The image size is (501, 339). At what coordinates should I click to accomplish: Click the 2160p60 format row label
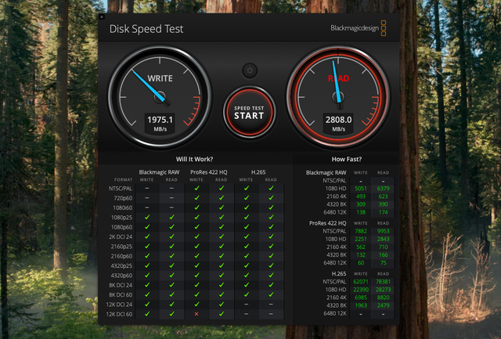pyautogui.click(x=122, y=256)
